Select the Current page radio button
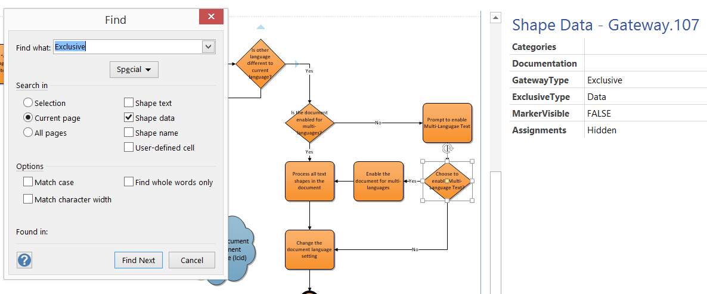The width and height of the screenshot is (707, 294). click(x=28, y=118)
